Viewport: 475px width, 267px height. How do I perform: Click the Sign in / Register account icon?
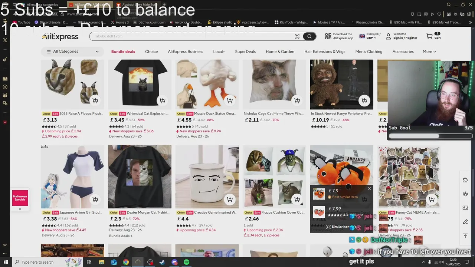[388, 36]
